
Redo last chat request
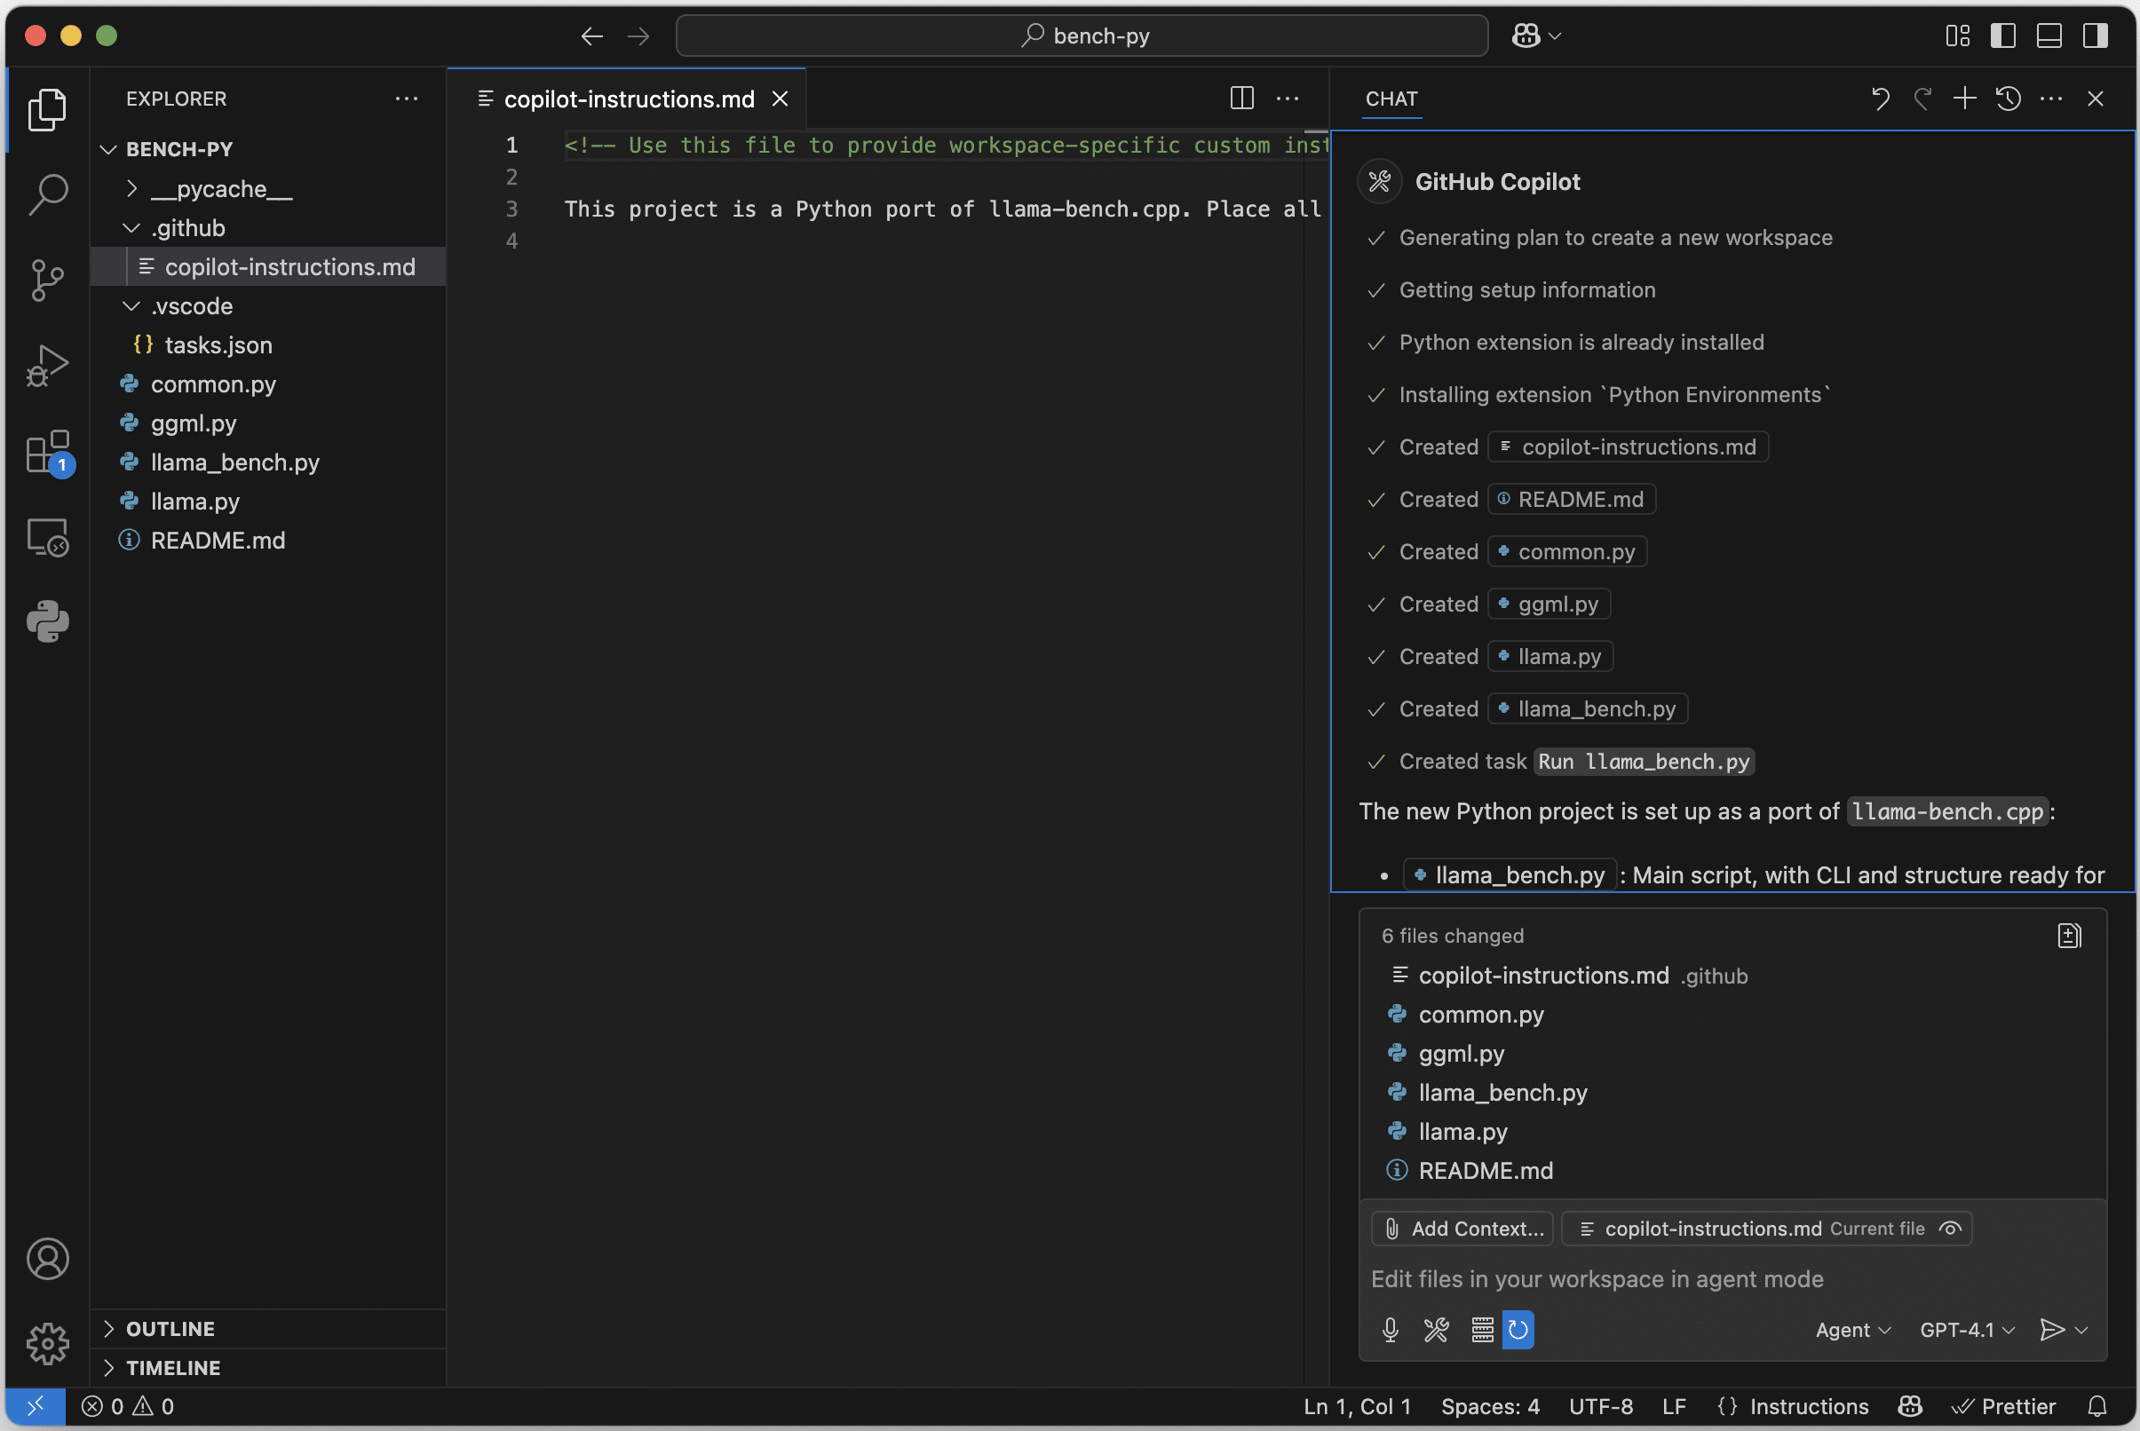pos(1922,98)
